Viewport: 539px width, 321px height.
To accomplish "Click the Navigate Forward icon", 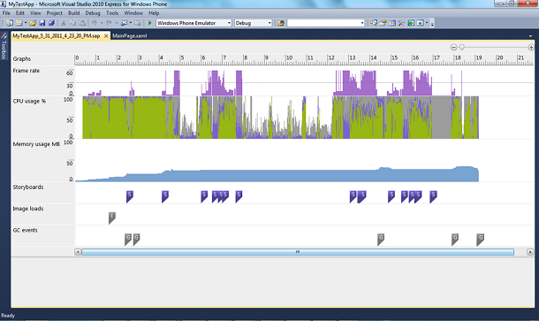I will tap(138, 23).
